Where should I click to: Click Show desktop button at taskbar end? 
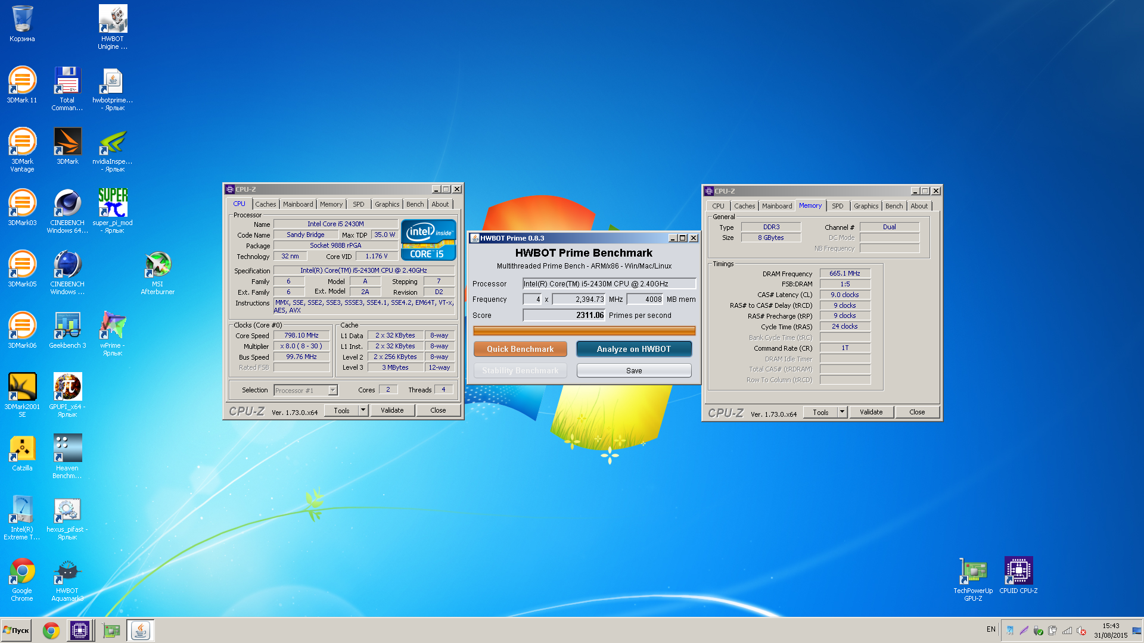click(1137, 630)
